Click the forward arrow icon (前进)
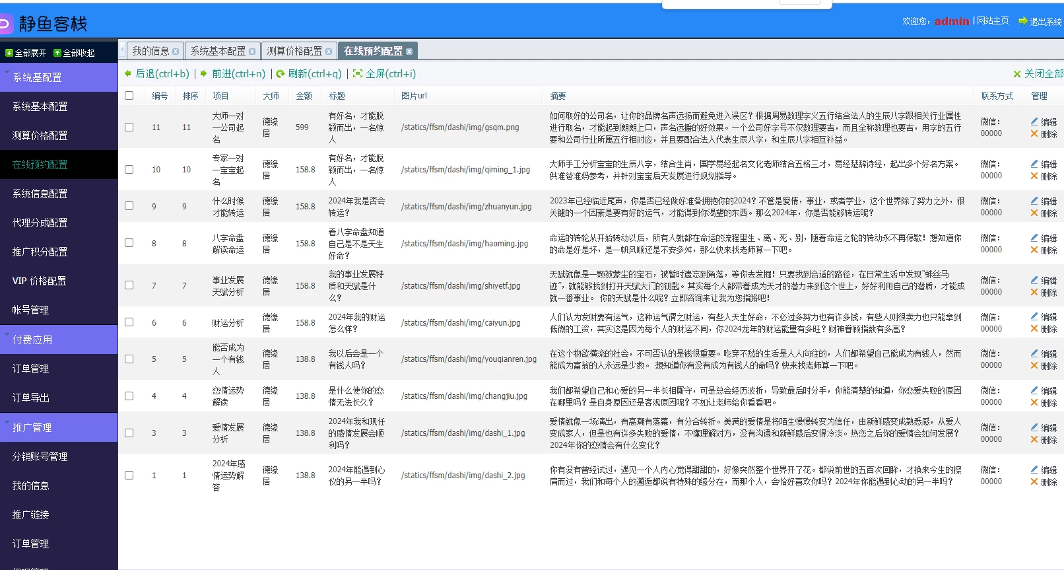 pos(204,74)
